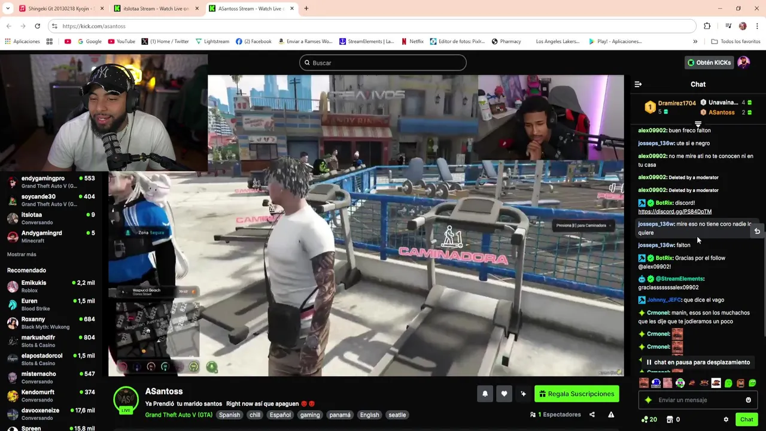Click the Grand Theft Auto V (GTA) category link

tap(178, 415)
